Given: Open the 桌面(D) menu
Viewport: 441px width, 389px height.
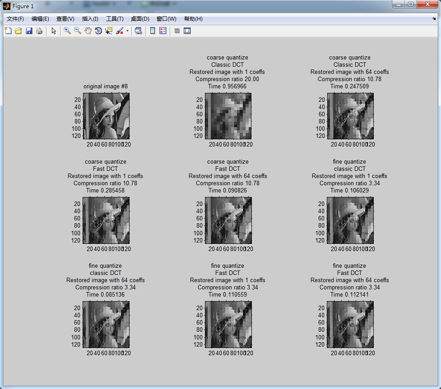Looking at the screenshot, I should point(140,19).
